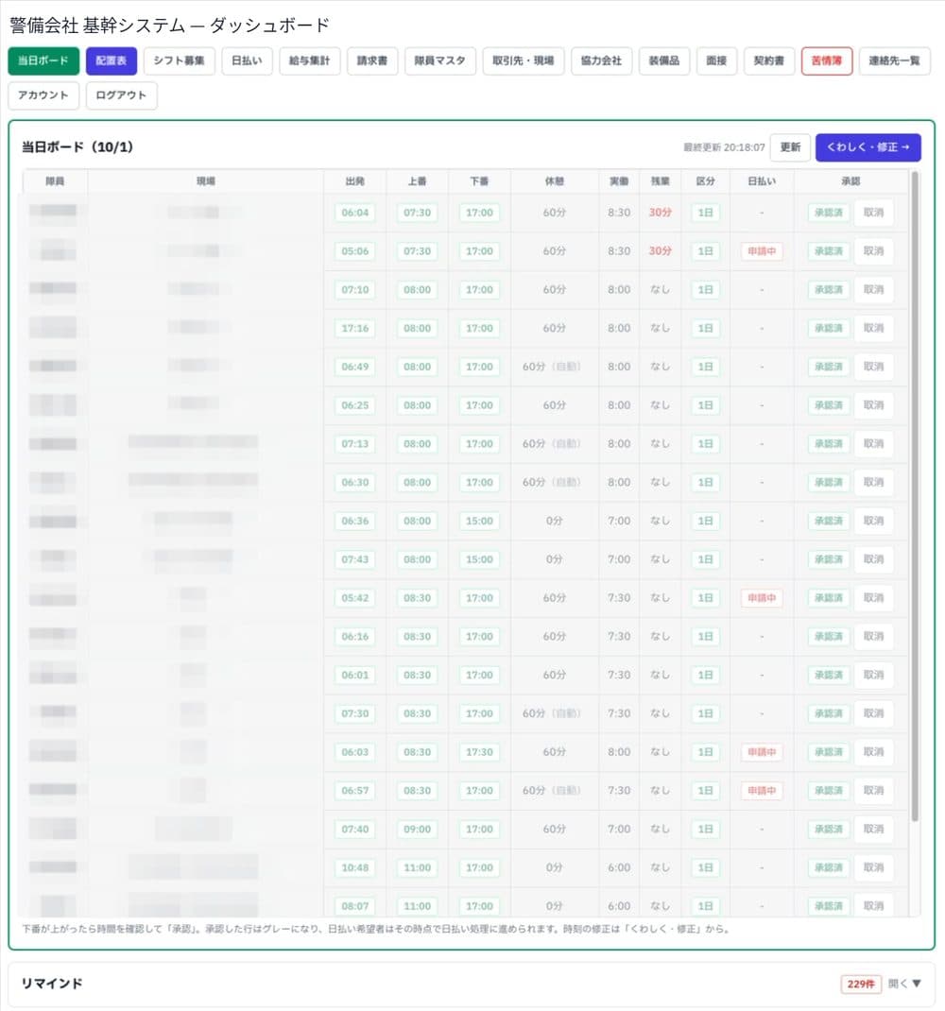Open the くわしく・修正 detail editor
The width and height of the screenshot is (945, 1011).
tap(868, 147)
